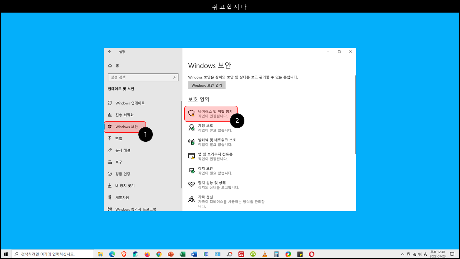Toggle the IME input mode A indicator
The height and width of the screenshot is (259, 460).
coord(425,254)
